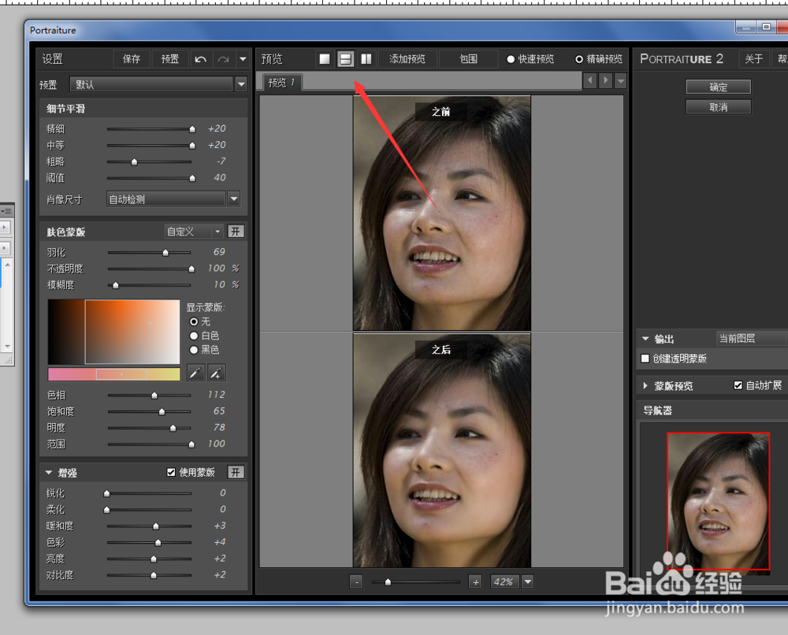
Task: Click the navigator thumbnail image
Action: click(718, 501)
